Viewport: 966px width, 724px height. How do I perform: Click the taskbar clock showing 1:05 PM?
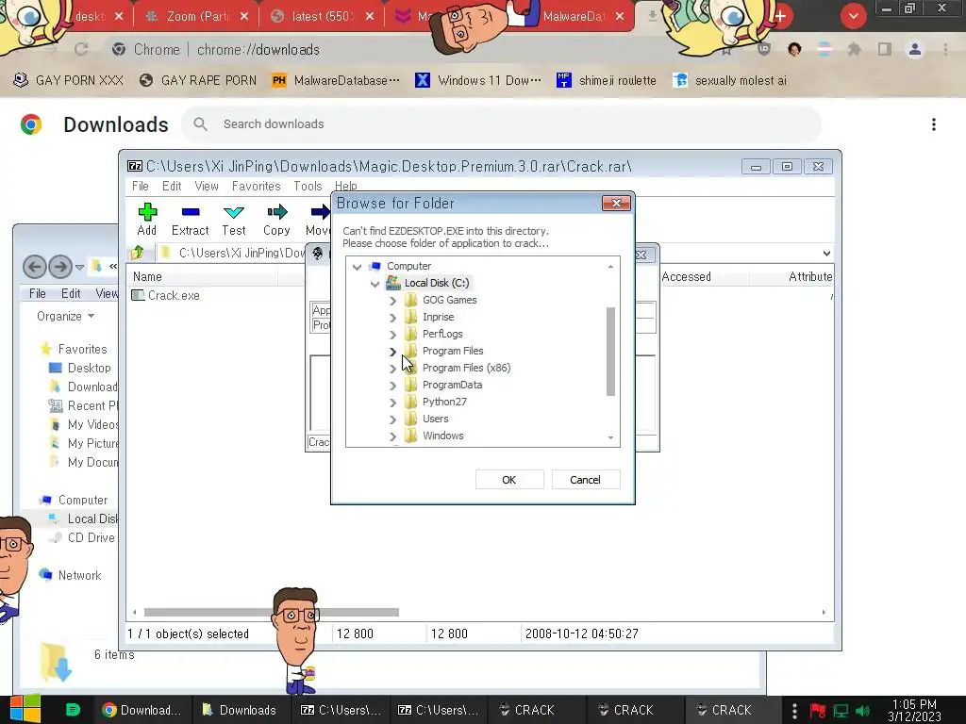pos(914,710)
